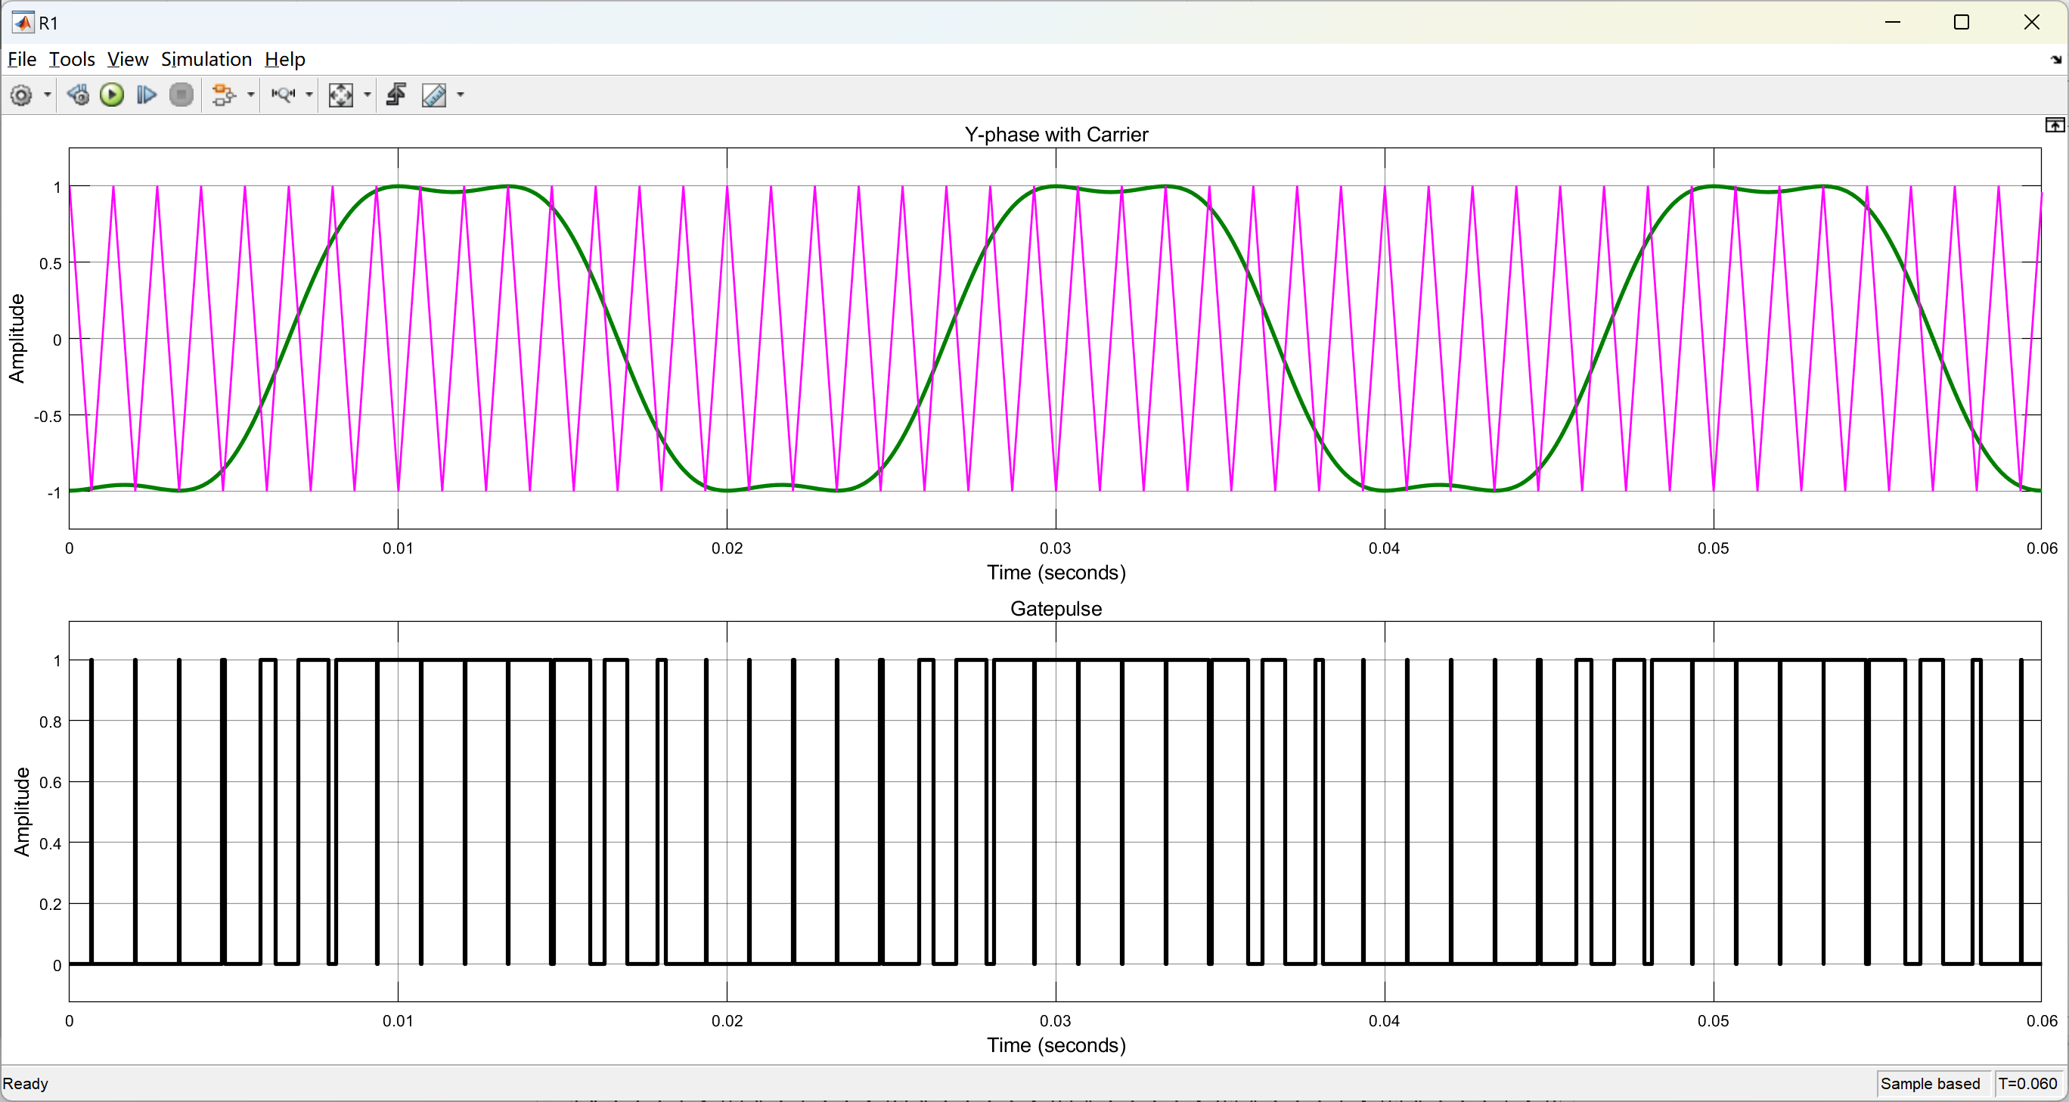Screen dimensions: 2069x1102
Task: Expand the measurements ruler dropdown arrow
Action: tap(461, 95)
